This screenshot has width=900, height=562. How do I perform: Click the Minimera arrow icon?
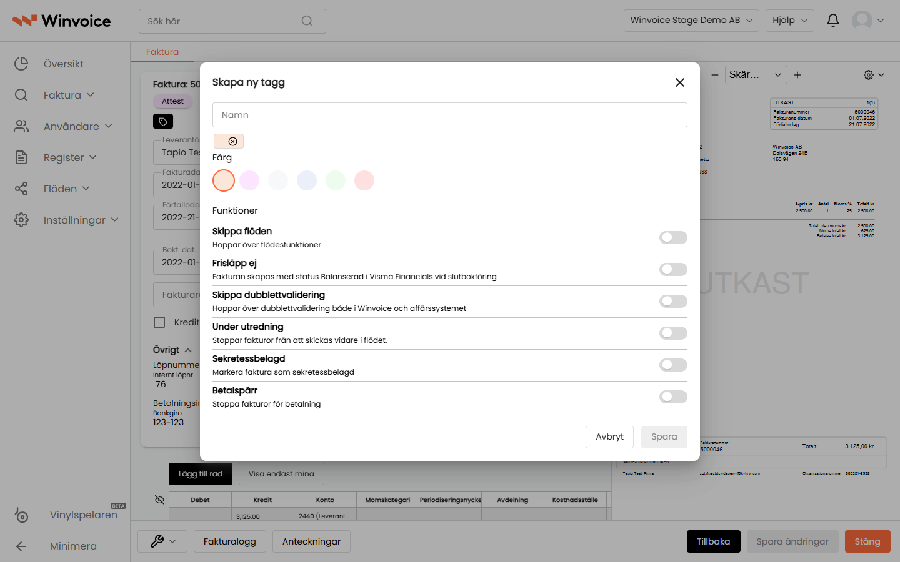[21, 546]
